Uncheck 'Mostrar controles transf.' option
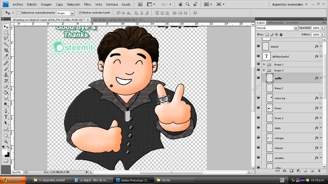The image size is (328, 184). (80, 13)
